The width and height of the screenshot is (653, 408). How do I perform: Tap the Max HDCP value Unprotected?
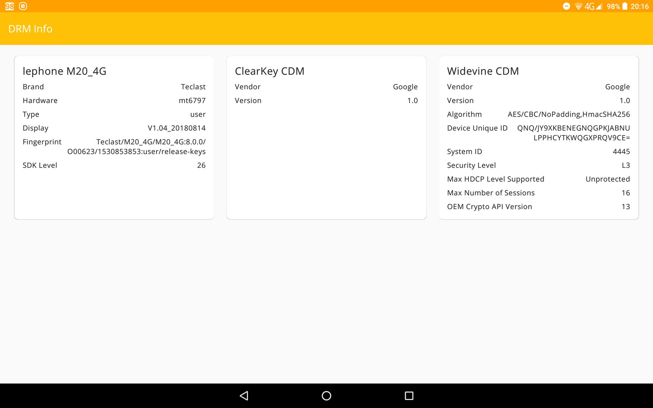pyautogui.click(x=608, y=179)
